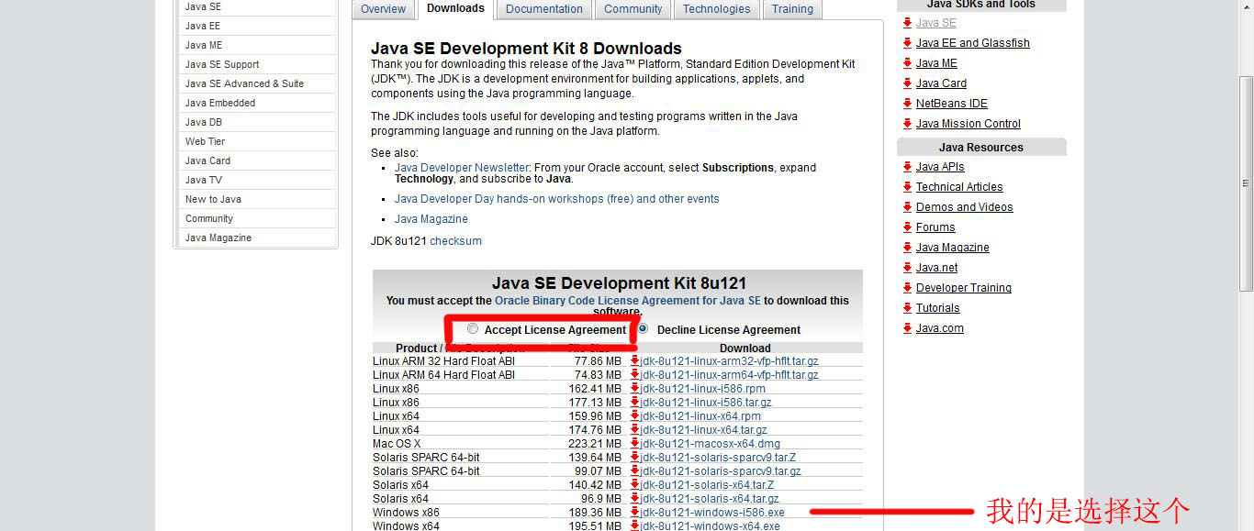Screen dimensions: 1254x531
Task: Click the download icon next to Java Card
Action: point(907,83)
